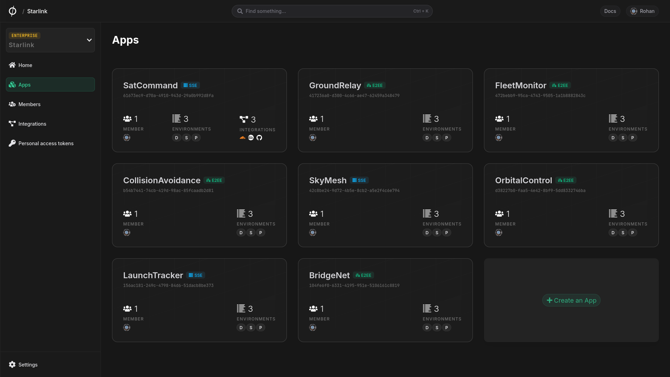This screenshot has height=377, width=670.
Task: Click the Phase logo in the header
Action: (x=13, y=11)
